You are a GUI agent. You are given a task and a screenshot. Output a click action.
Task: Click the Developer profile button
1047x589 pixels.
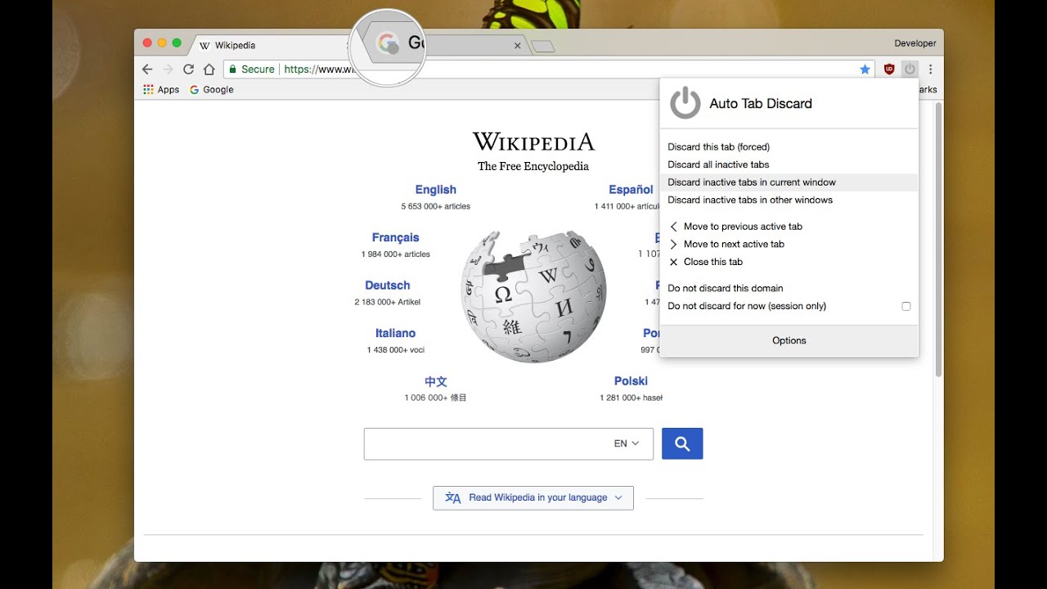click(915, 43)
